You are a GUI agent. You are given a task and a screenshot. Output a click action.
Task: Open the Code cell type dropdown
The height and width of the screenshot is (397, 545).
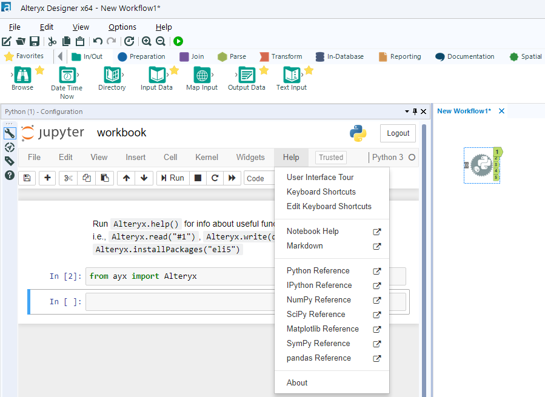click(x=258, y=178)
